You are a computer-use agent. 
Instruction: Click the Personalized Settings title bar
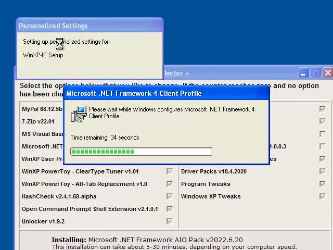(x=89, y=26)
